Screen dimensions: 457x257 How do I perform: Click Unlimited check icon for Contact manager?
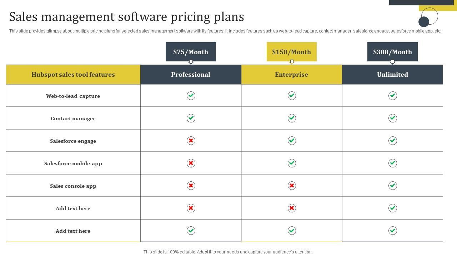point(392,118)
